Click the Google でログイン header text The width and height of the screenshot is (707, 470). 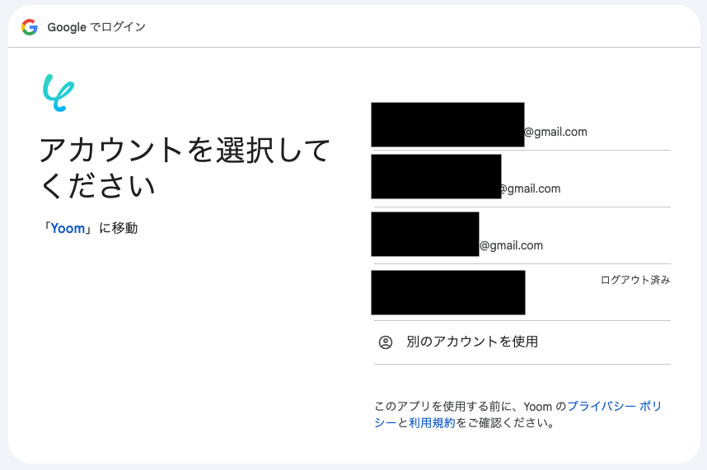pyautogui.click(x=96, y=27)
